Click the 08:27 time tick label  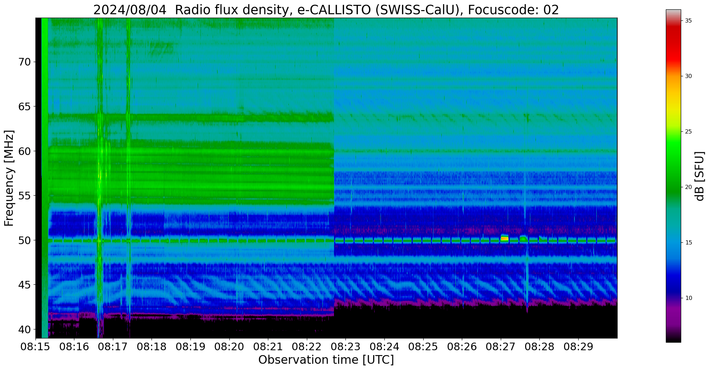click(x=500, y=346)
